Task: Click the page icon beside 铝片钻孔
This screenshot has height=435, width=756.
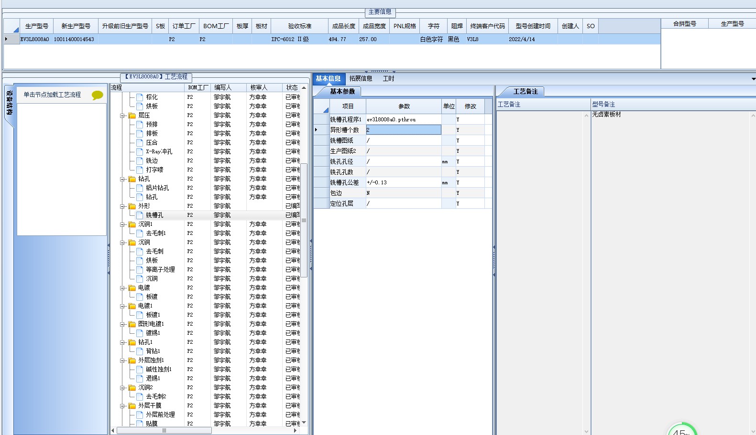Action: point(140,188)
